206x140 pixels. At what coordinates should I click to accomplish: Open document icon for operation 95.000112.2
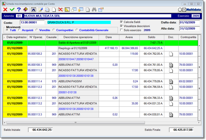(171, 87)
